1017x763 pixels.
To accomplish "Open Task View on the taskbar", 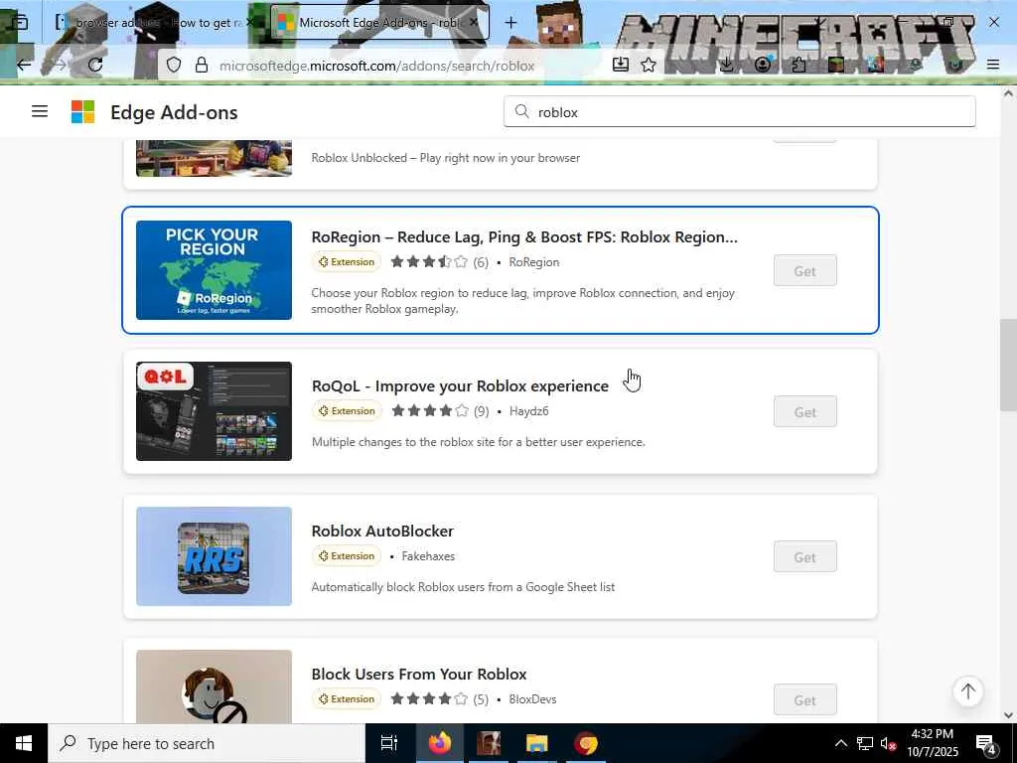I will pyautogui.click(x=389, y=743).
